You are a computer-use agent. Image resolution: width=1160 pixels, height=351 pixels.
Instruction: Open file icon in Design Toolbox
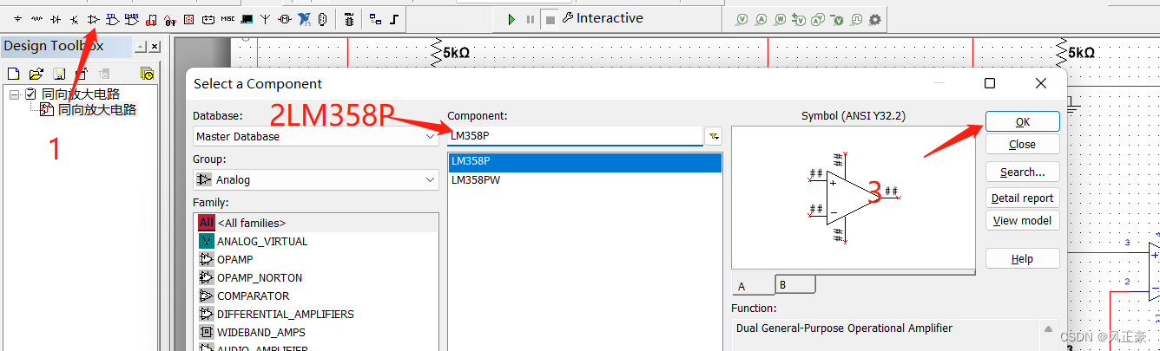pos(36,73)
